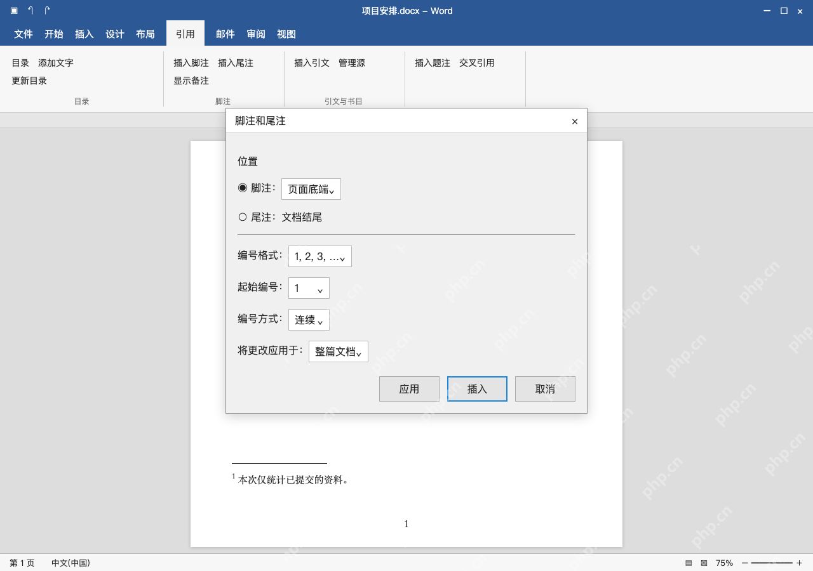Switch to the 布局 ribbon tab
Image resolution: width=813 pixels, height=571 pixels.
[145, 34]
